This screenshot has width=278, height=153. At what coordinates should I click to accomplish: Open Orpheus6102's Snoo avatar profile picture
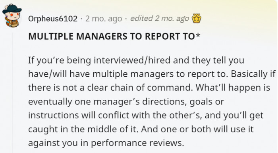point(12,15)
